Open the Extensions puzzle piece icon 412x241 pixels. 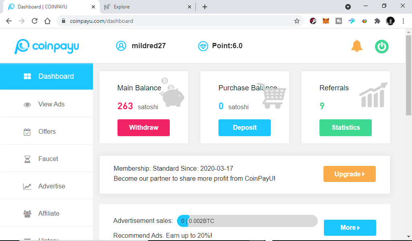tap(377, 21)
